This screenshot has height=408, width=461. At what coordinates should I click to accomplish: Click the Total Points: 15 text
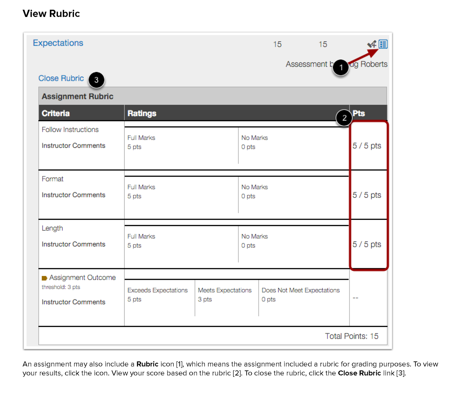[x=352, y=336]
